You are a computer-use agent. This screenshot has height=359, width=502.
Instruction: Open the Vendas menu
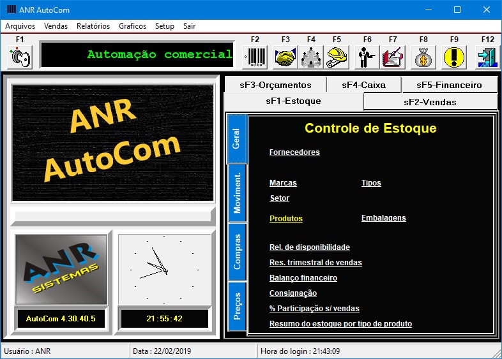tap(56, 26)
